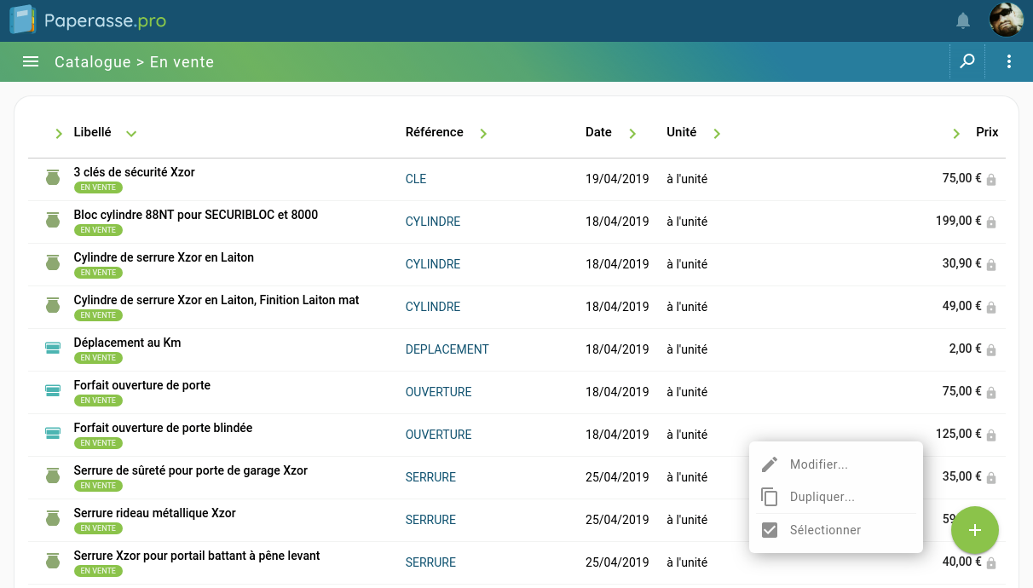This screenshot has height=588, width=1033.
Task: Expand the Libellé column dropdown arrow
Action: 131,134
